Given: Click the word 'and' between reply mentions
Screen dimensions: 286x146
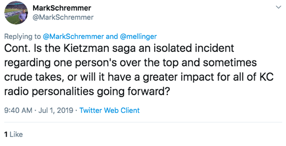Looking at the screenshot, I should pos(111,36).
